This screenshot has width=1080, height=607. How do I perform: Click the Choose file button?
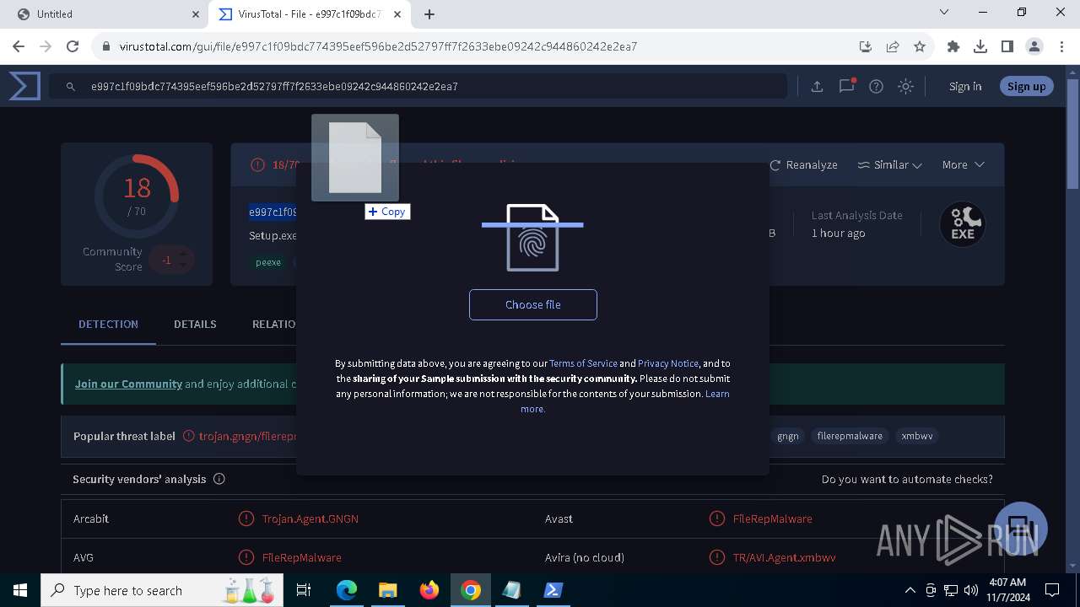pos(533,304)
